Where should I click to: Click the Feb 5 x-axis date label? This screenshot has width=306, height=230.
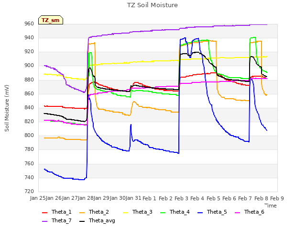point(213,198)
